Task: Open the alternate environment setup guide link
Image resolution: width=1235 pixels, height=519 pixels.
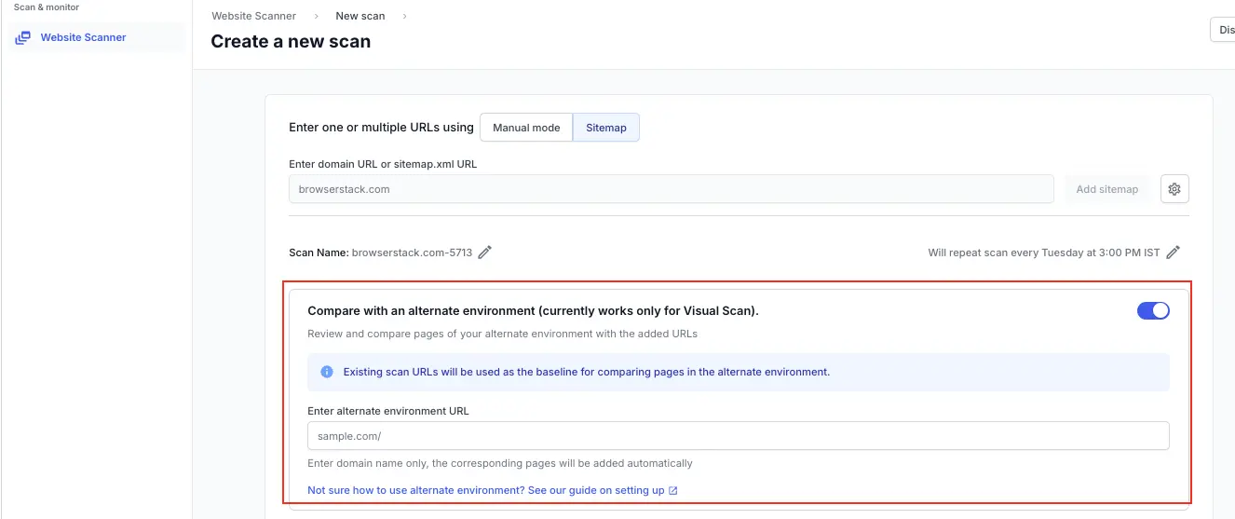Action: (485, 491)
